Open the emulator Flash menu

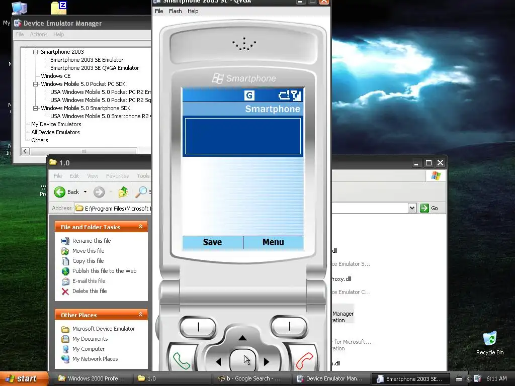pyautogui.click(x=176, y=11)
